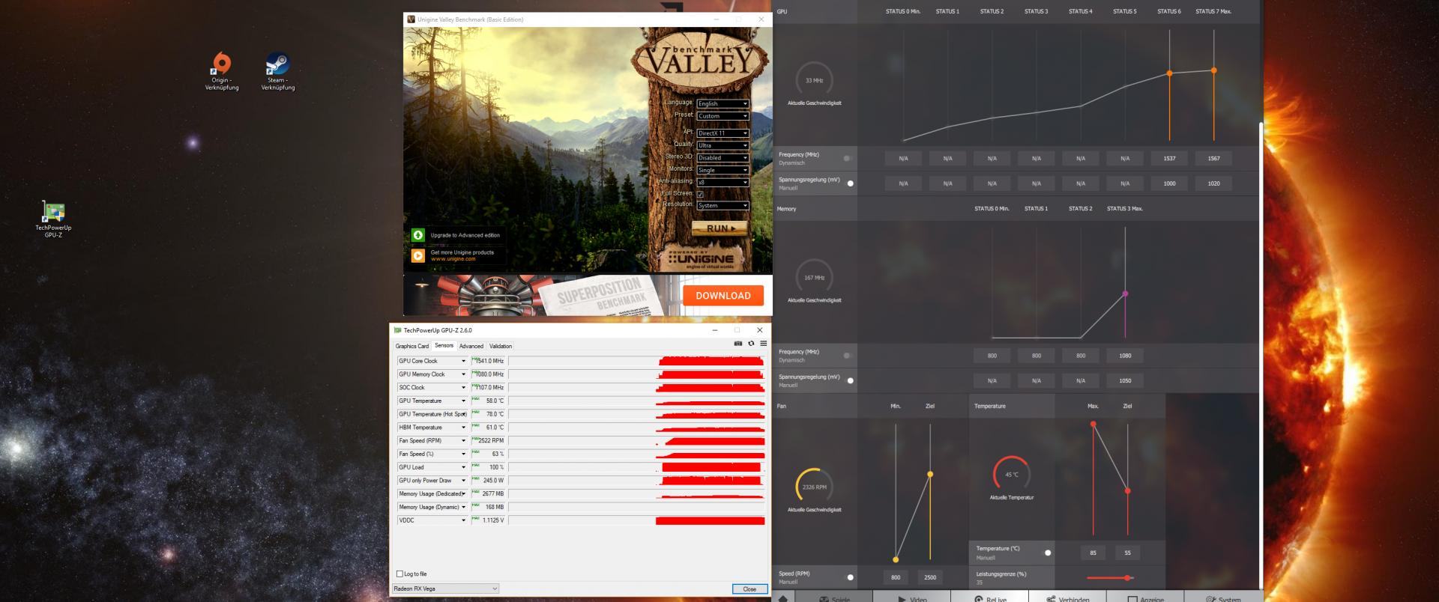Edit GPU Status 6 frequency field 1537
Image resolution: width=1439 pixels, height=602 pixels.
pos(1169,159)
